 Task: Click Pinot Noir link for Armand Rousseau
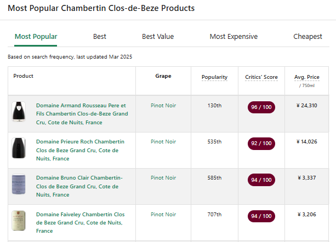[x=163, y=106]
